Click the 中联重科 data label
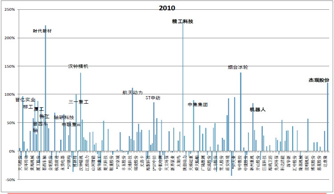Screen dimensions: 334x194 (71, 125)
